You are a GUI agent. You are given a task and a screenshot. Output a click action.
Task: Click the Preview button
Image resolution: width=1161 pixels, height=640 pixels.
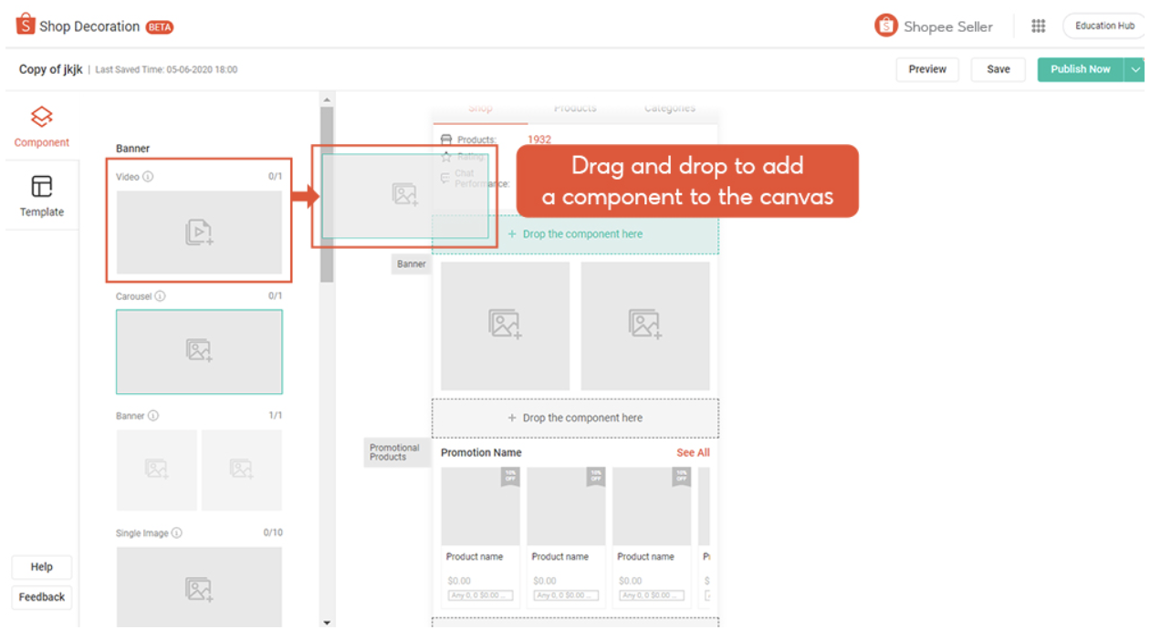tap(927, 69)
